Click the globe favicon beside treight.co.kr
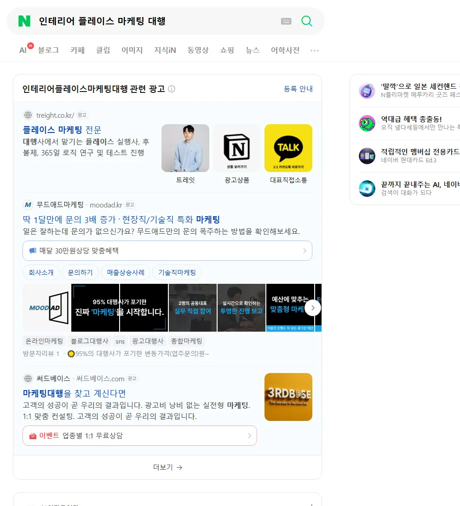460x506 pixels. [28, 115]
